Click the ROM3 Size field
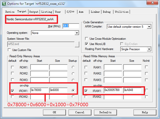This screenshot has height=119, width=160. coord(58,80)
